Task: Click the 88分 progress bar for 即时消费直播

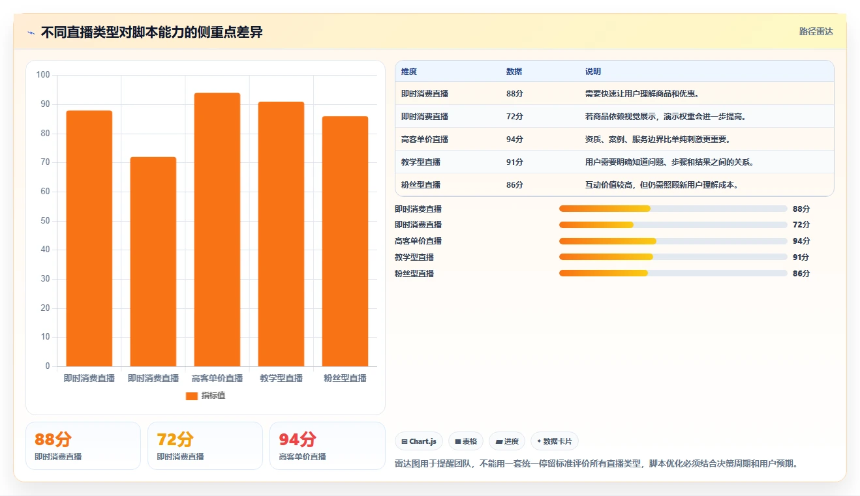Action: coord(673,209)
